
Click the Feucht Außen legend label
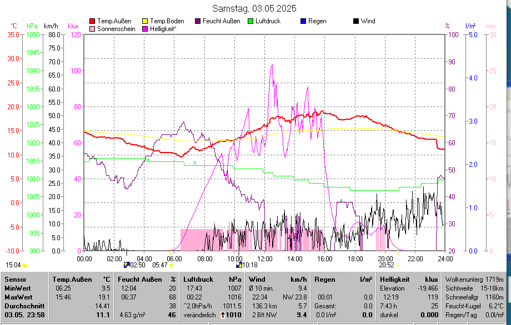click(221, 21)
